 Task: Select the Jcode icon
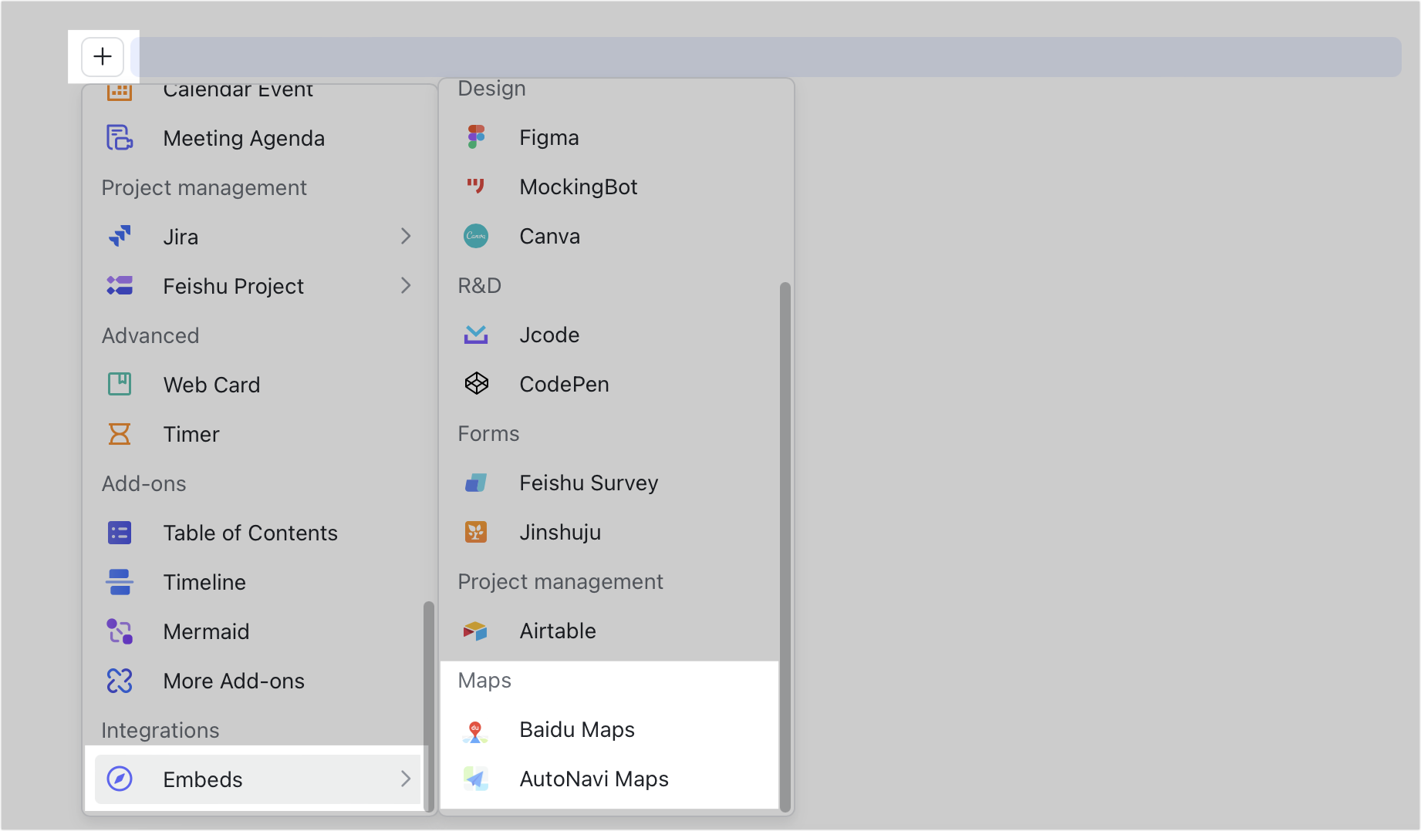point(476,334)
